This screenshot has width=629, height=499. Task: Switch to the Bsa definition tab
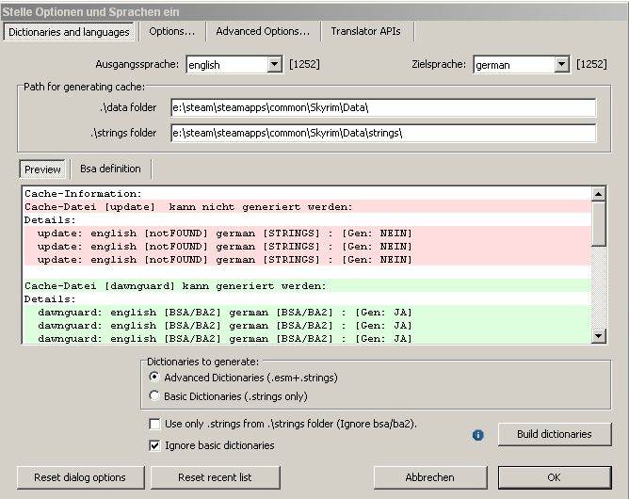(x=110, y=169)
